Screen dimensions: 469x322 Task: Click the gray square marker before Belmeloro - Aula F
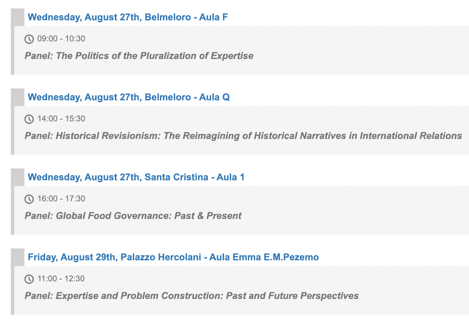(18, 17)
